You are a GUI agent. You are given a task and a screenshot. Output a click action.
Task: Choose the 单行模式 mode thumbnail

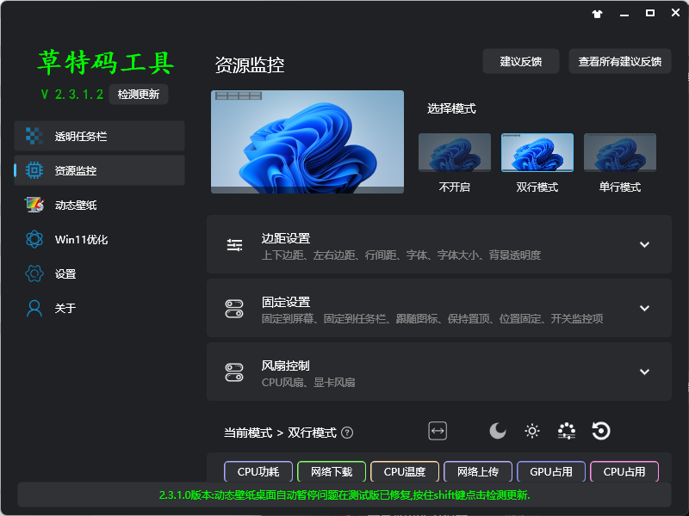pos(620,153)
